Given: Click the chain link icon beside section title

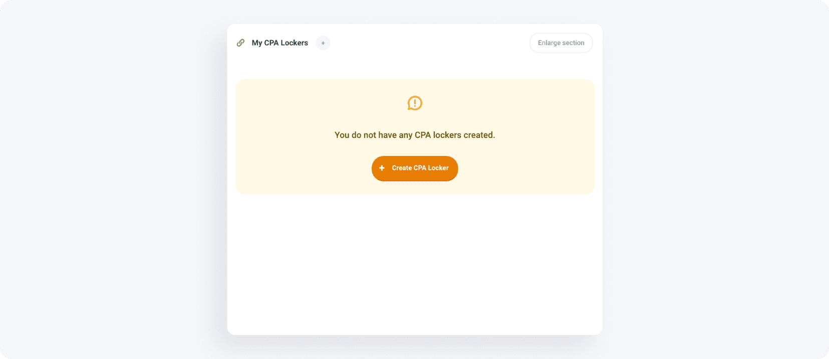Looking at the screenshot, I should pos(241,43).
